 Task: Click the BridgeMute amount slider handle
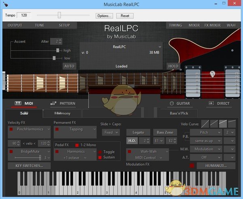click(40, 157)
